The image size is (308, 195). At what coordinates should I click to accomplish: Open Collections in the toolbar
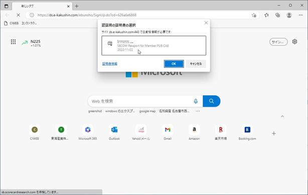[277, 15]
